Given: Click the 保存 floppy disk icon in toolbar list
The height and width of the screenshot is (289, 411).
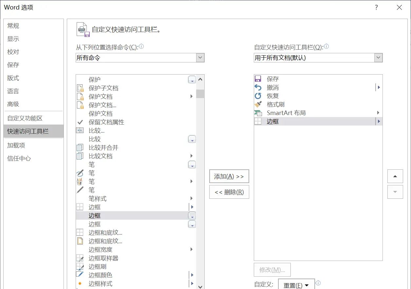Looking at the screenshot, I should pos(258,79).
